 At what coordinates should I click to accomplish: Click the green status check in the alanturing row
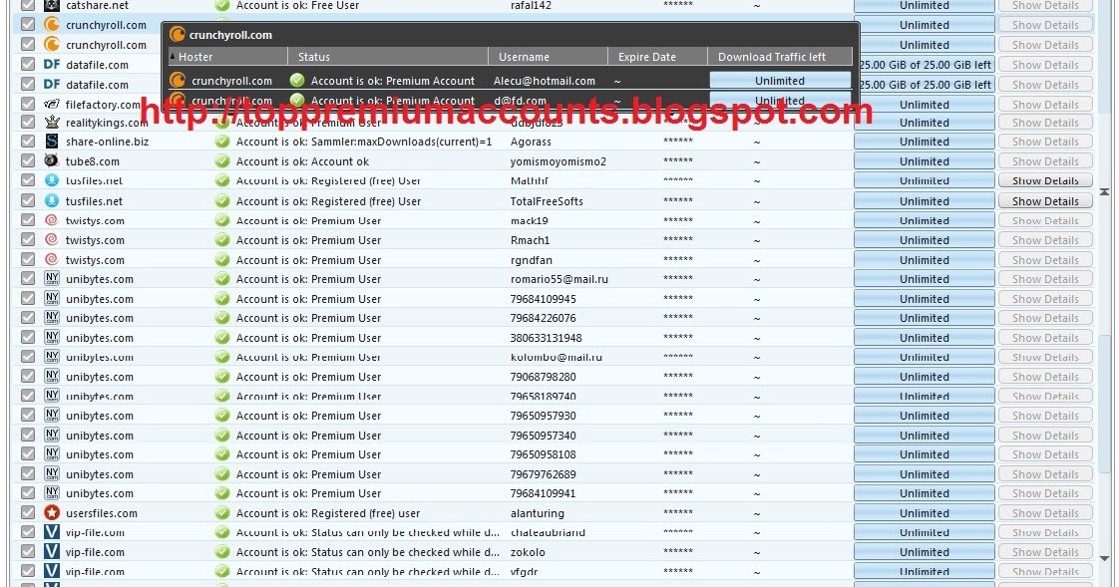222,512
